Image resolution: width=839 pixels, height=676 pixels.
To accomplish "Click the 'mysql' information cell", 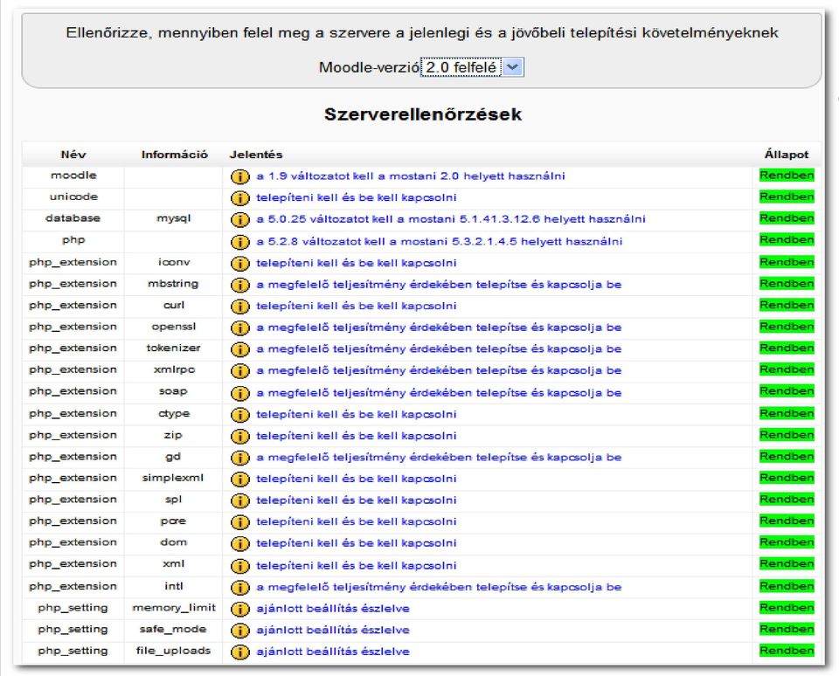I will [x=173, y=218].
